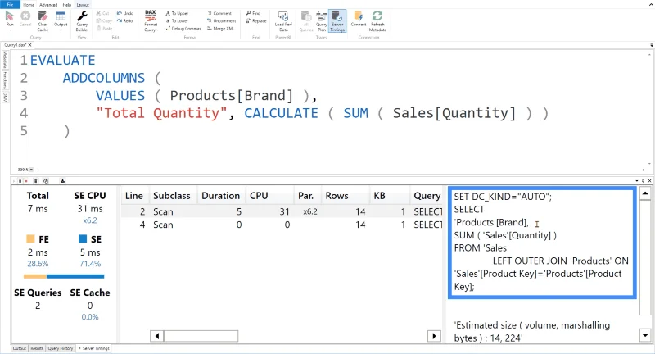Convert selection To Lower case
Screen dimensions: 655x354
click(177, 21)
